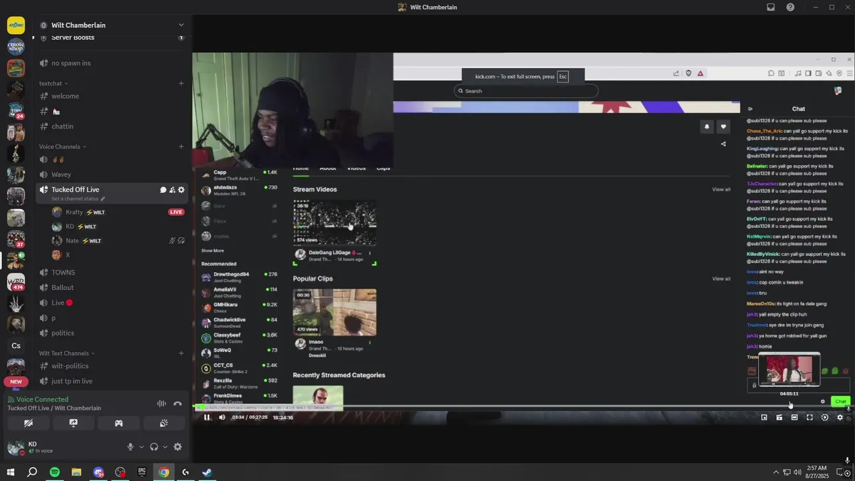Open the 574 views stream video thumbnail
Screen dimensions: 855x481
[x=335, y=223]
